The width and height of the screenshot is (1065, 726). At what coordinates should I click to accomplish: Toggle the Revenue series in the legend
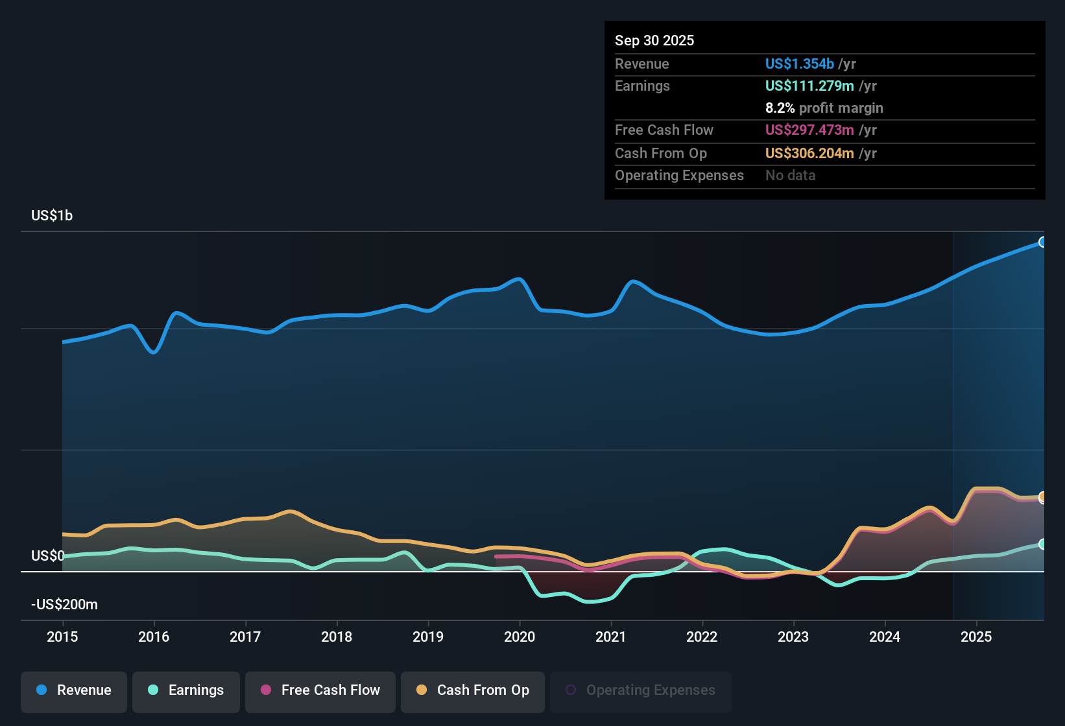[73, 690]
